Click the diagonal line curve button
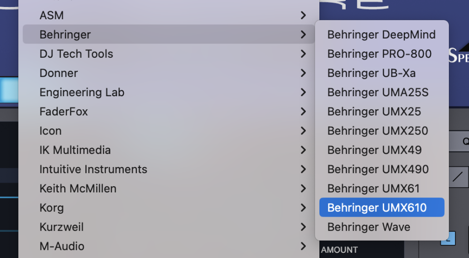Viewport: 469px width, 258px height. pos(457,177)
